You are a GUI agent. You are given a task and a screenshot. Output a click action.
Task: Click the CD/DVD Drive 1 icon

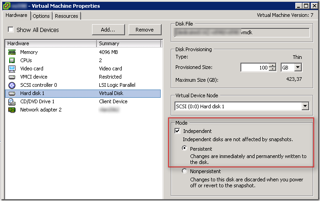pos(12,101)
